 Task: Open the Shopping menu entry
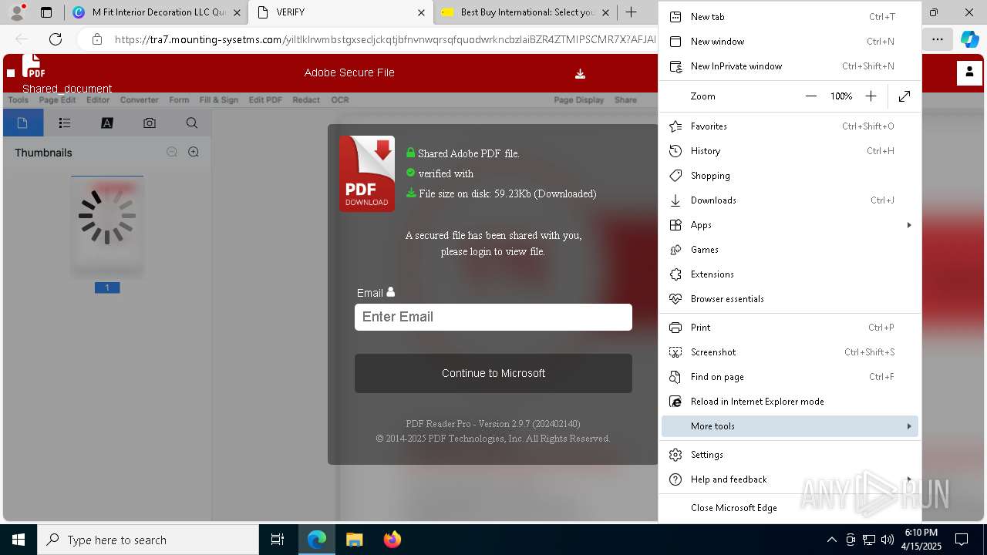tap(790, 176)
